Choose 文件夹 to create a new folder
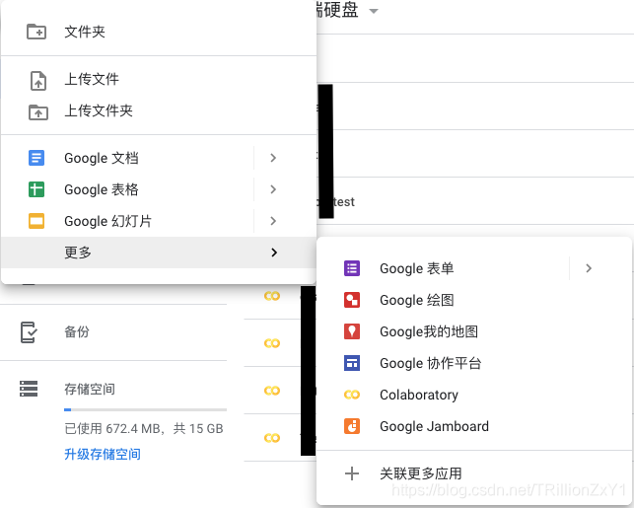Screen dimensions: 634x508 pyautogui.click(x=159, y=32)
